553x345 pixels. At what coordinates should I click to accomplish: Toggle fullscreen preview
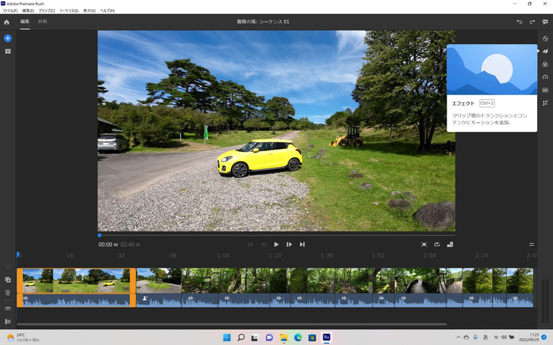click(x=424, y=244)
